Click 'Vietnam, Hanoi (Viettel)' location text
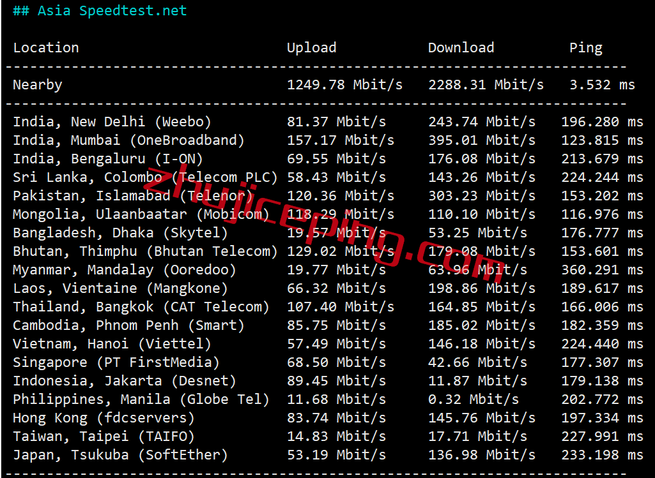 (x=112, y=344)
